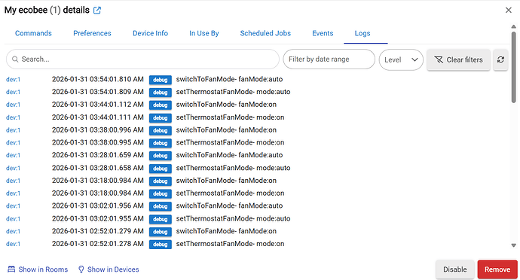This screenshot has width=520, height=280.
Task: Select timestamp 2026-01-31 02:52:01.279 AM
Action: [x=98, y=231]
